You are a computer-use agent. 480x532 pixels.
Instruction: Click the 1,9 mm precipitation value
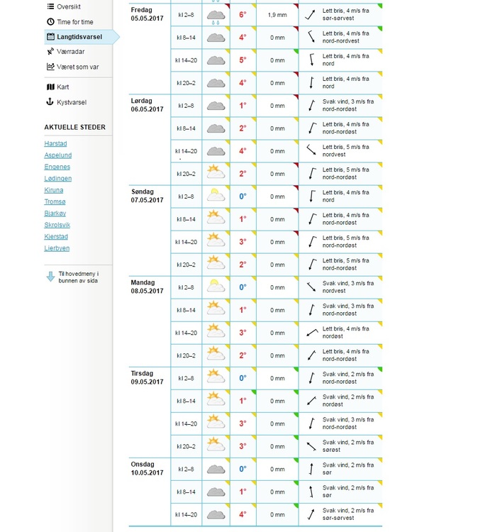pyautogui.click(x=277, y=15)
